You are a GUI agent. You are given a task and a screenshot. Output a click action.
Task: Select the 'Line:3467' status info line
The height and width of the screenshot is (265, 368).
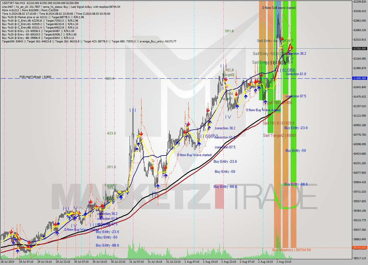click(61, 7)
